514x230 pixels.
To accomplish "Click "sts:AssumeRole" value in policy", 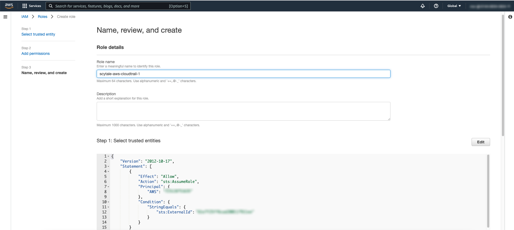I will [x=179, y=182].
